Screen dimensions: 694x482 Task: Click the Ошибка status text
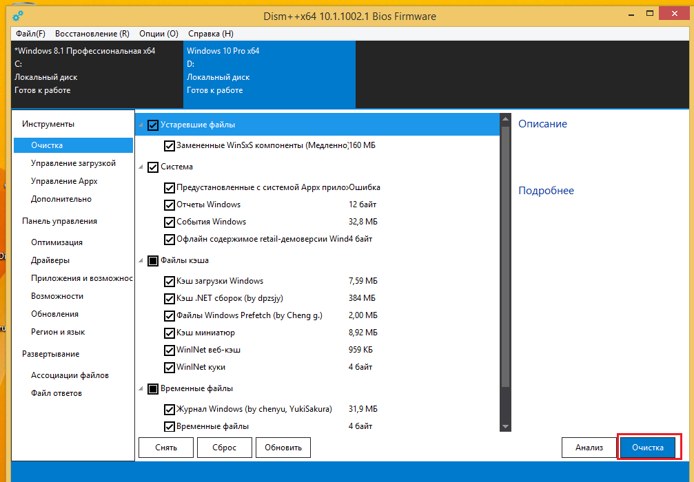point(365,187)
